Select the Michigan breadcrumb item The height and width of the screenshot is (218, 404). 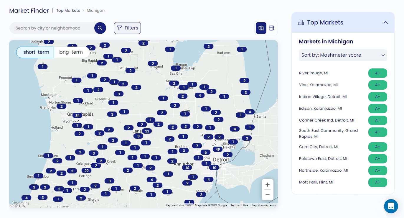point(95,10)
